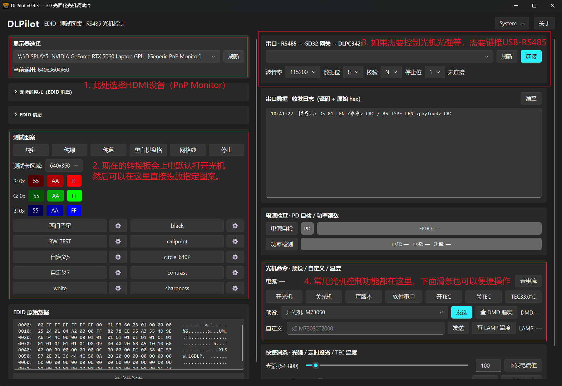Click the 连接 serial connect button
Viewport: 562px width, 386px height.
[x=531, y=56]
